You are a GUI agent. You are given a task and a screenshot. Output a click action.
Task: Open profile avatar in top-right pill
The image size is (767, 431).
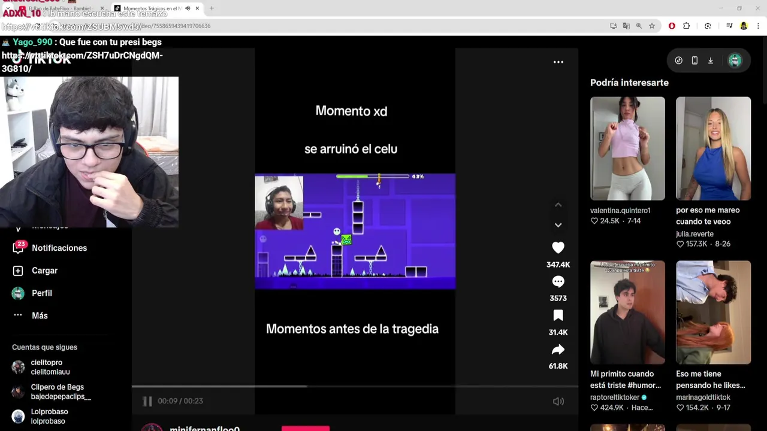(x=735, y=60)
